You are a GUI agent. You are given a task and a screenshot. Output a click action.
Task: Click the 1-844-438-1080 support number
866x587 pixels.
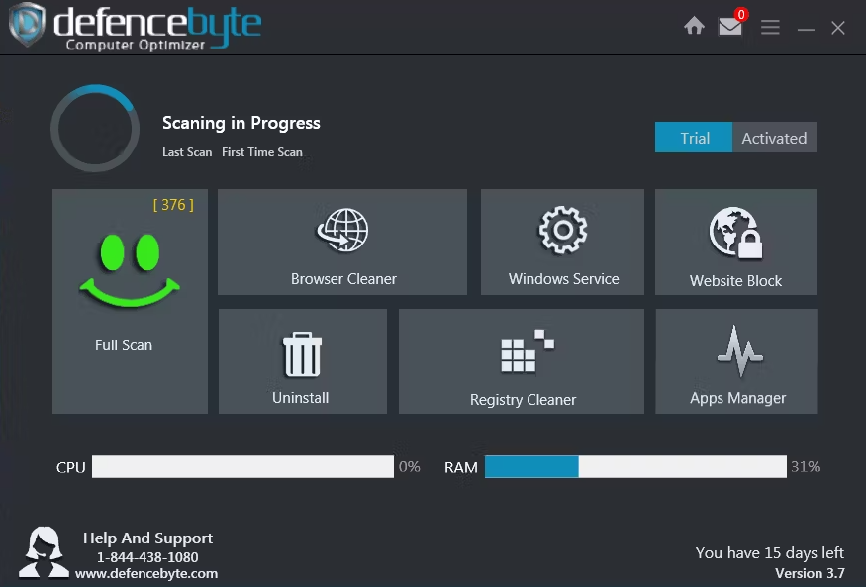(x=147, y=557)
